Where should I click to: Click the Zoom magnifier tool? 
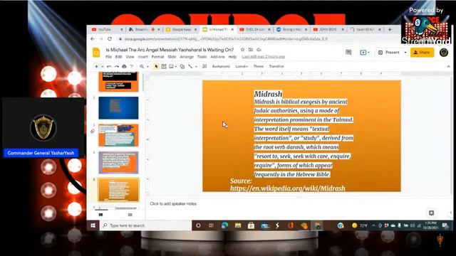[x=142, y=66]
